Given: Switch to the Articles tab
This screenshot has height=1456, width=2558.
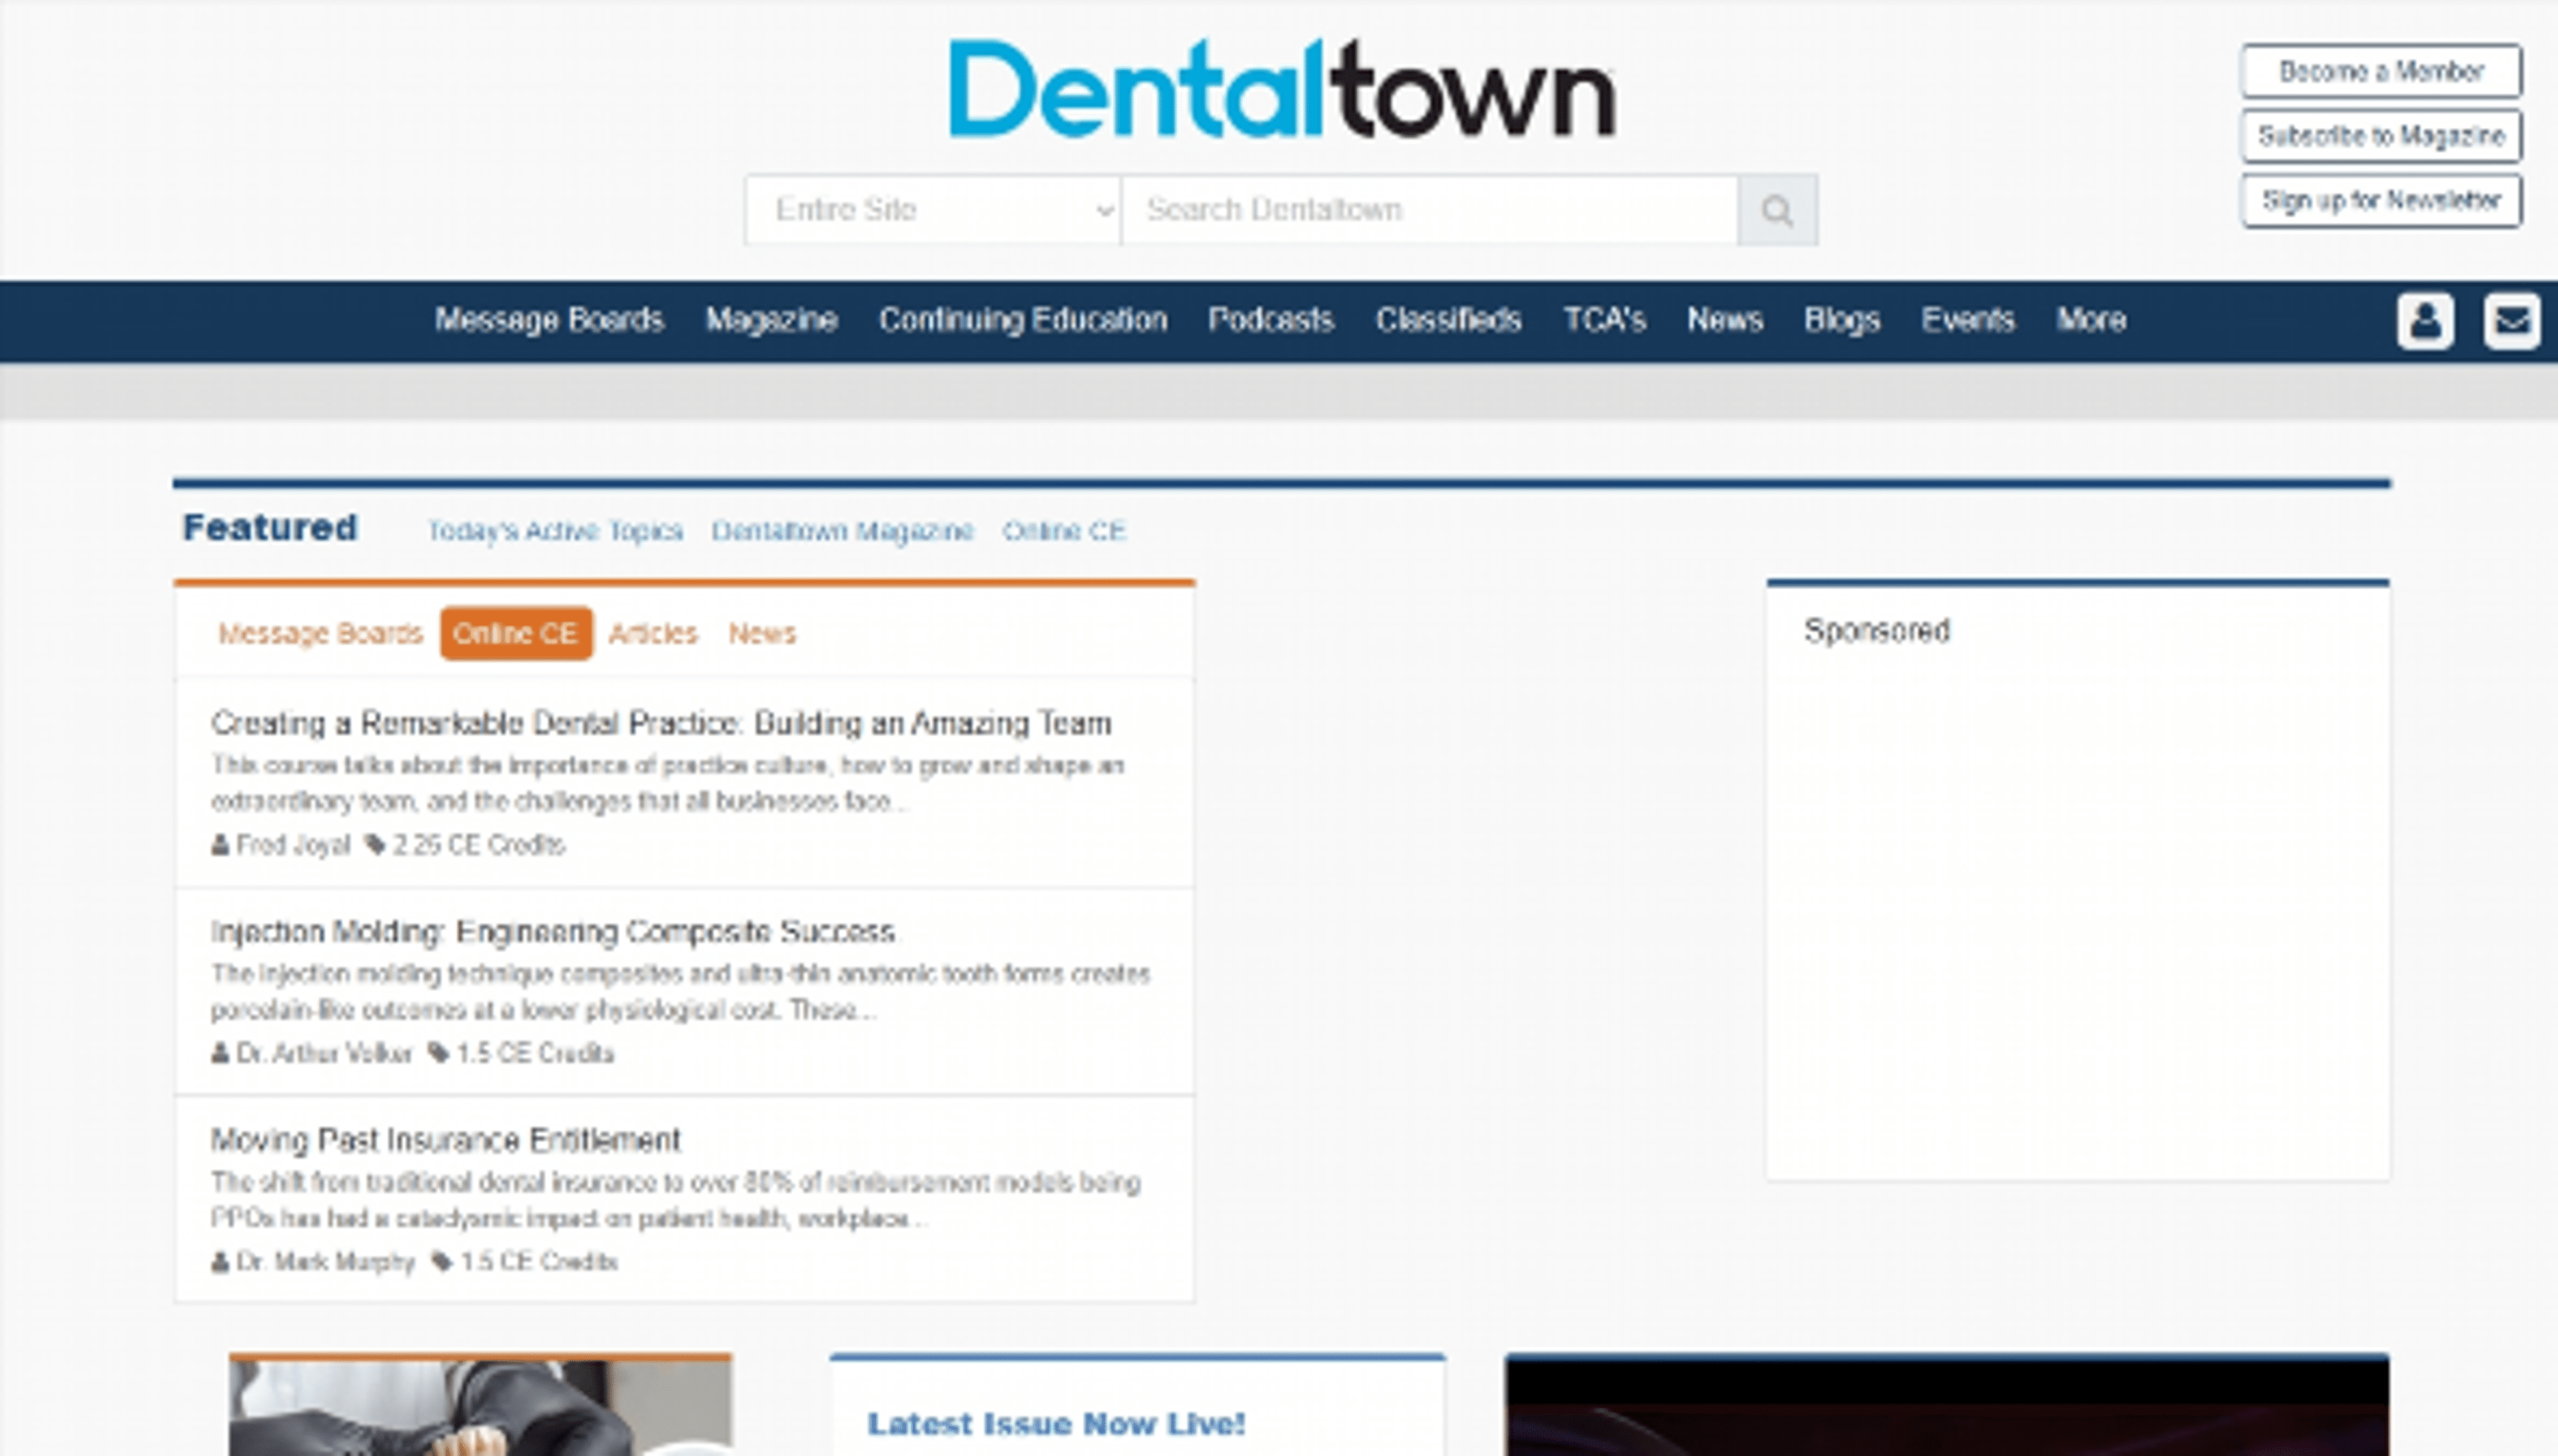Looking at the screenshot, I should coord(654,633).
